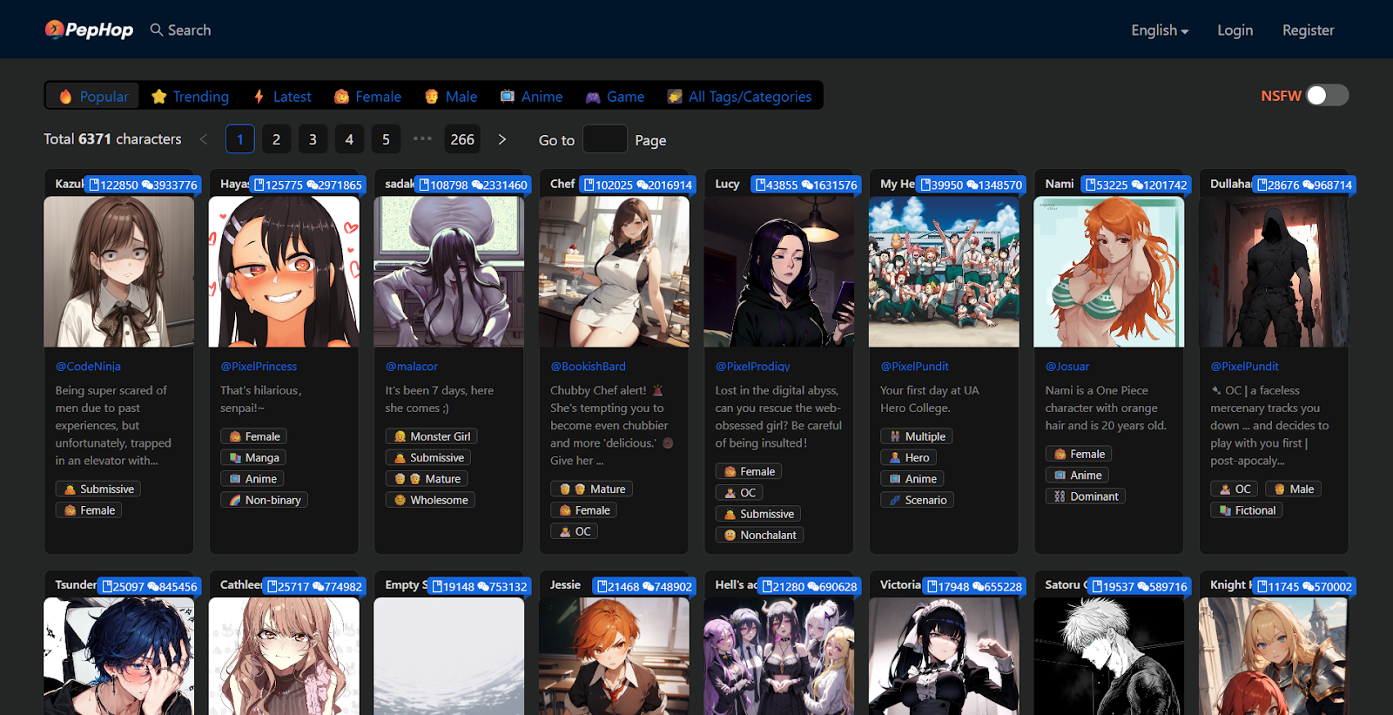Click the PepHop logo icon

pyautogui.click(x=55, y=30)
